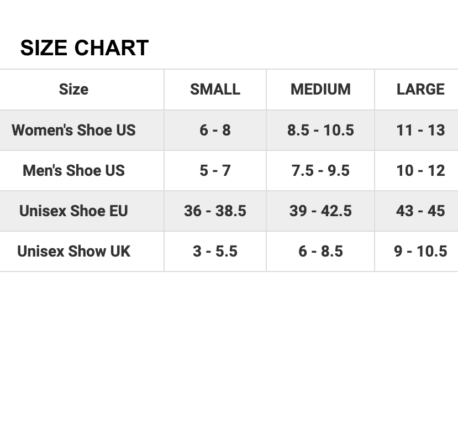Click the 8.5 - 10.5 women's medium cell
Image resolution: width=458 pixels, height=423 pixels.
coord(320,130)
